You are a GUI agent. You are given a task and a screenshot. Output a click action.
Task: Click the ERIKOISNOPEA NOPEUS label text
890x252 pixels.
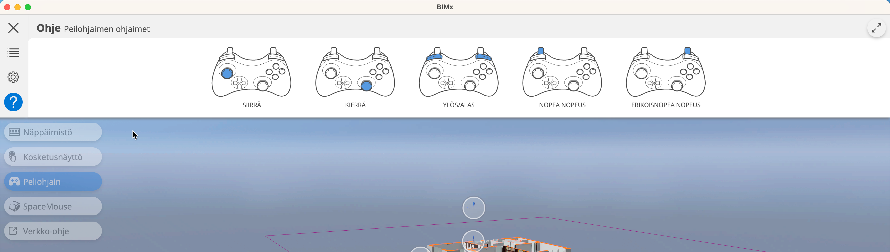coord(666,105)
